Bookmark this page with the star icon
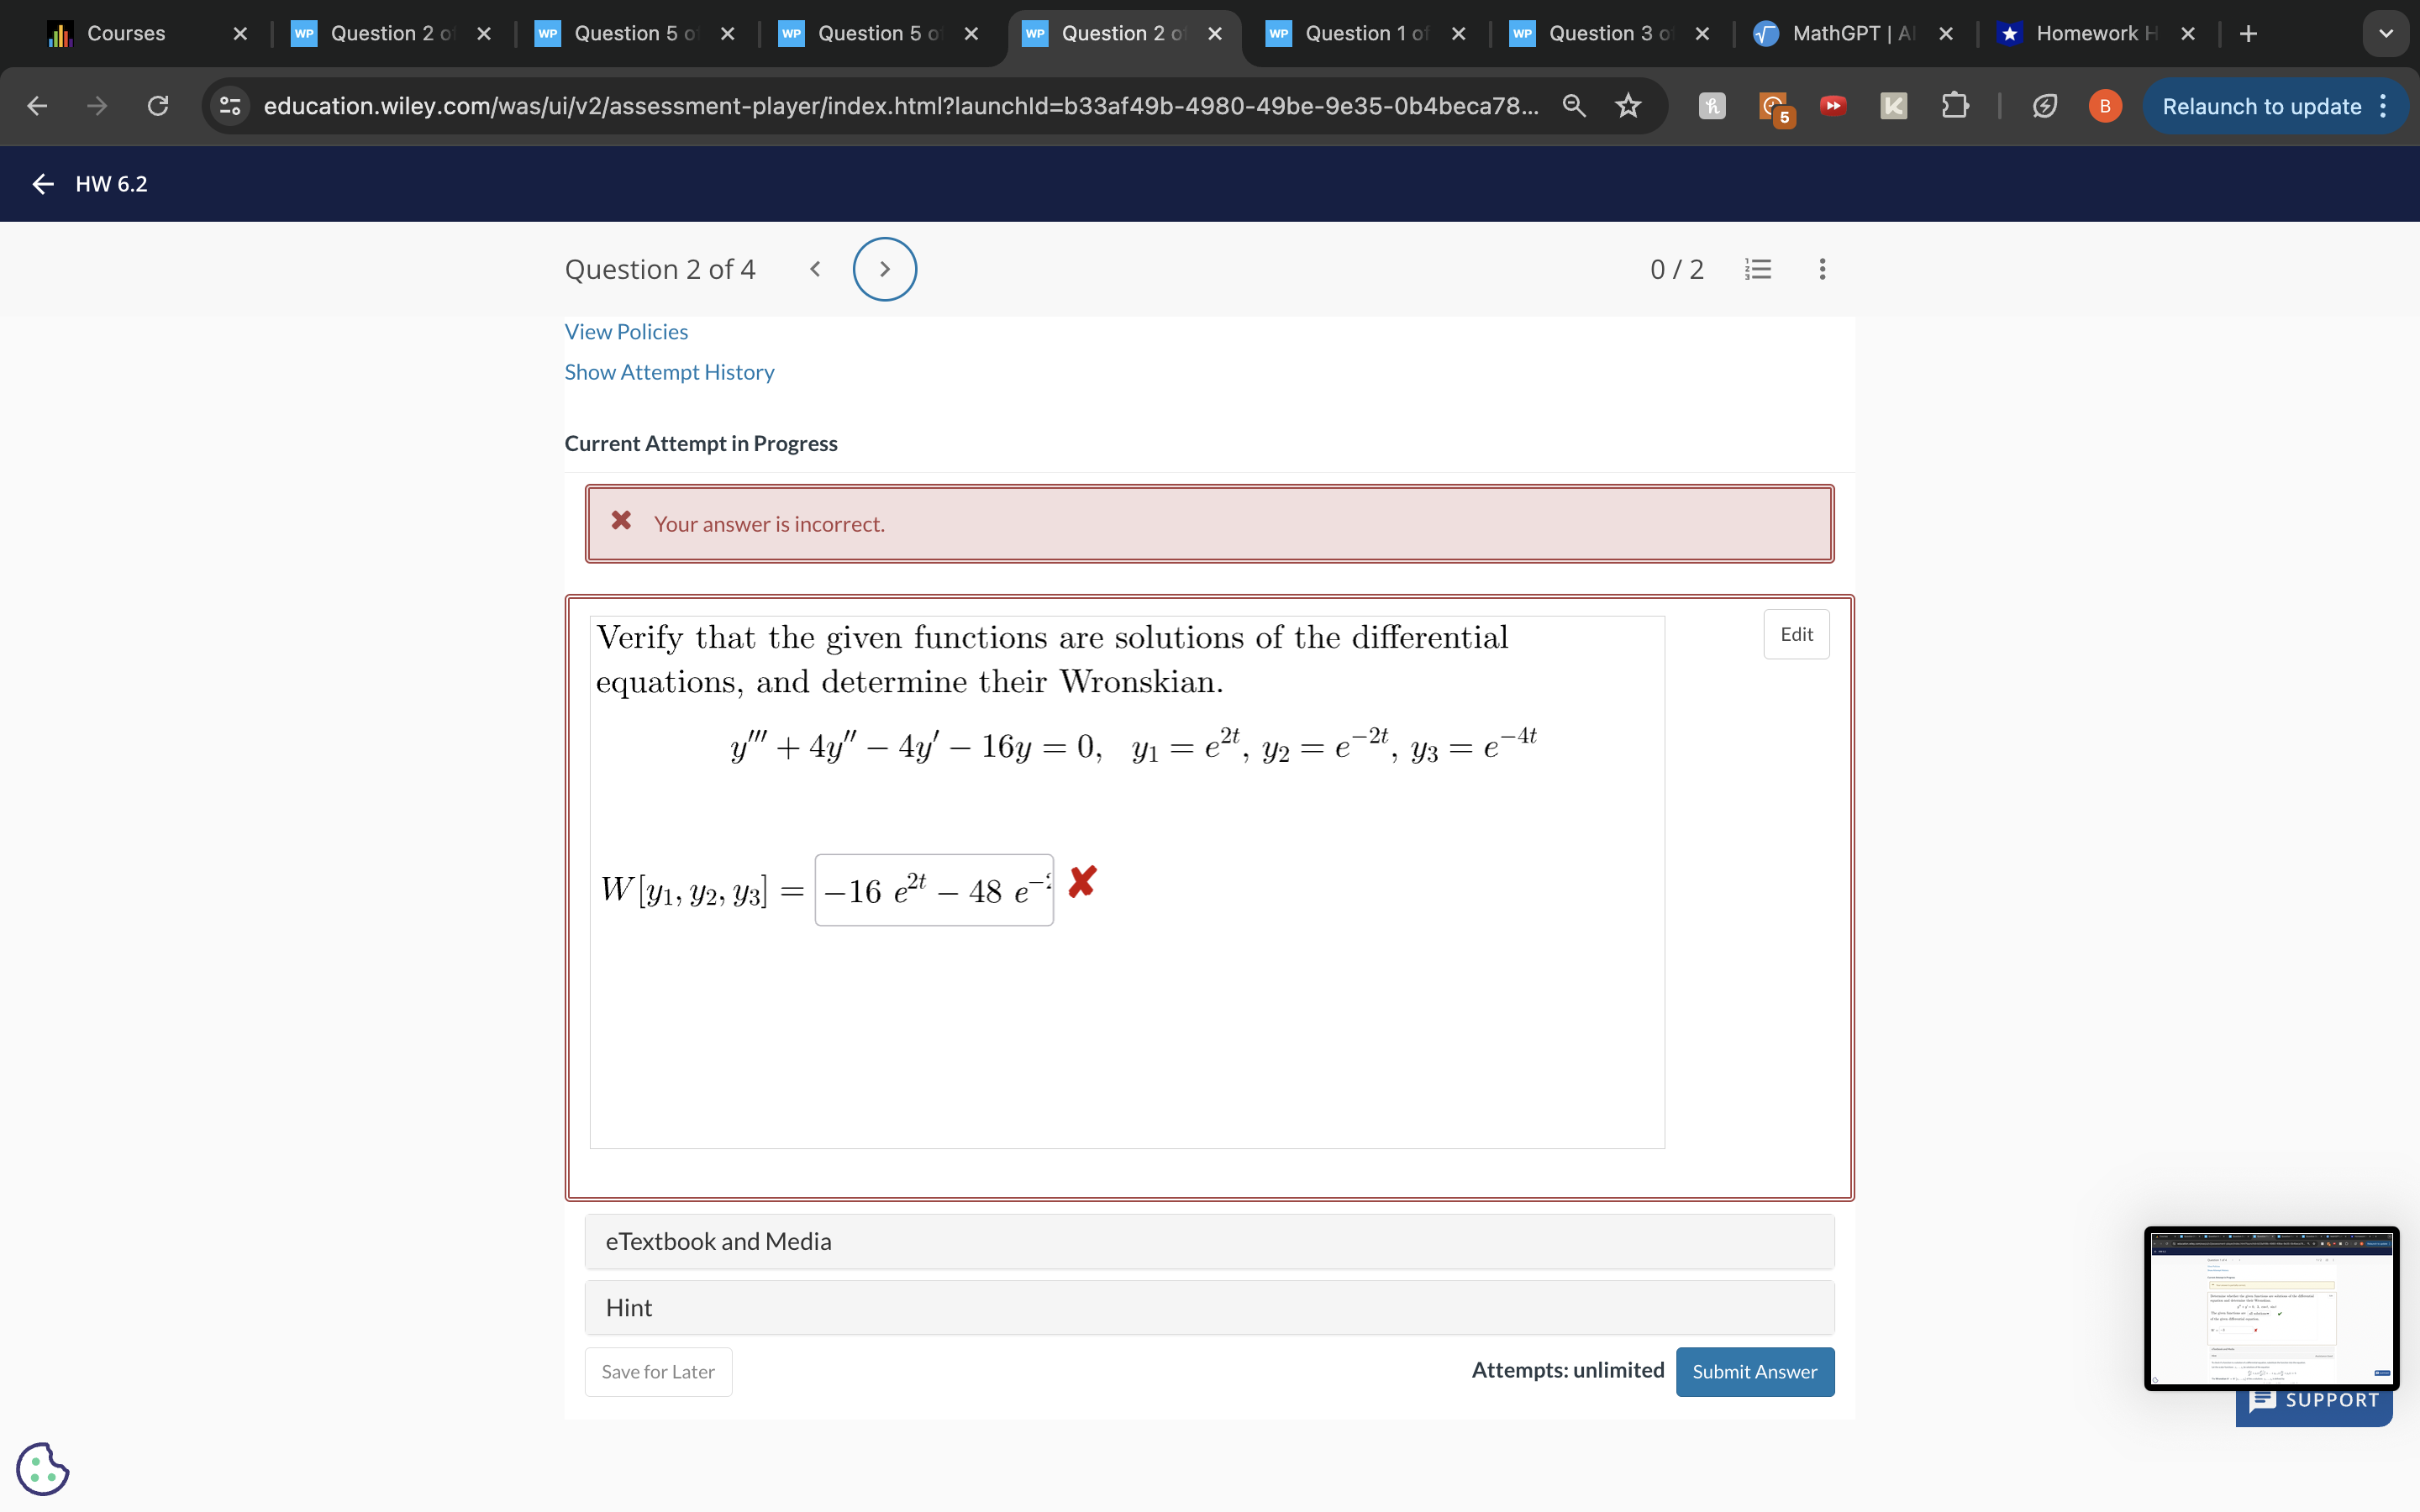Viewport: 2420px width, 1512px height. coord(1628,105)
